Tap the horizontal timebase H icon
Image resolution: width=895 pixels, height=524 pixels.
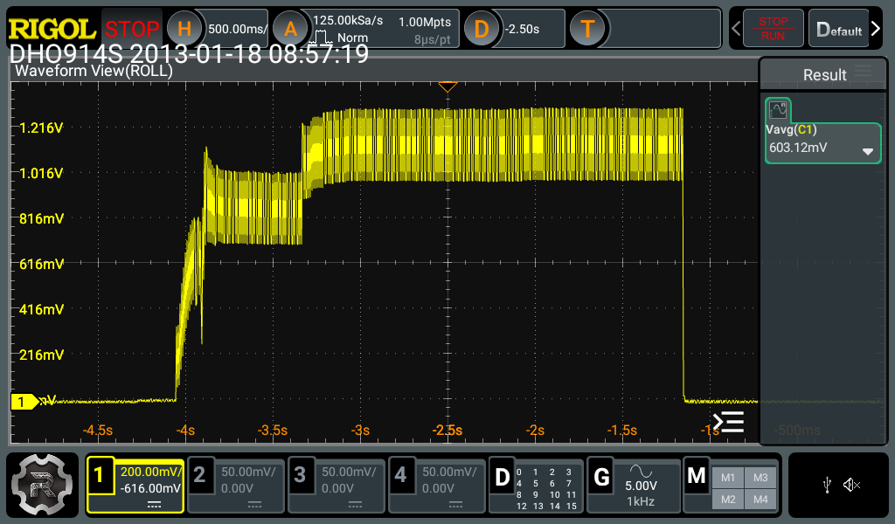point(184,29)
